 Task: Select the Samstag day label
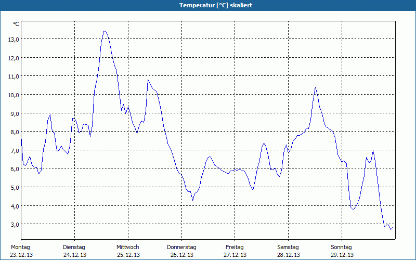(x=288, y=248)
